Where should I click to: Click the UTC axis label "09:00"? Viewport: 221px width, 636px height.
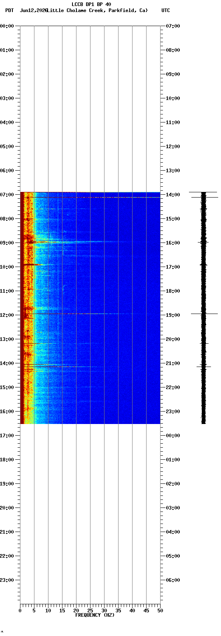point(173,74)
